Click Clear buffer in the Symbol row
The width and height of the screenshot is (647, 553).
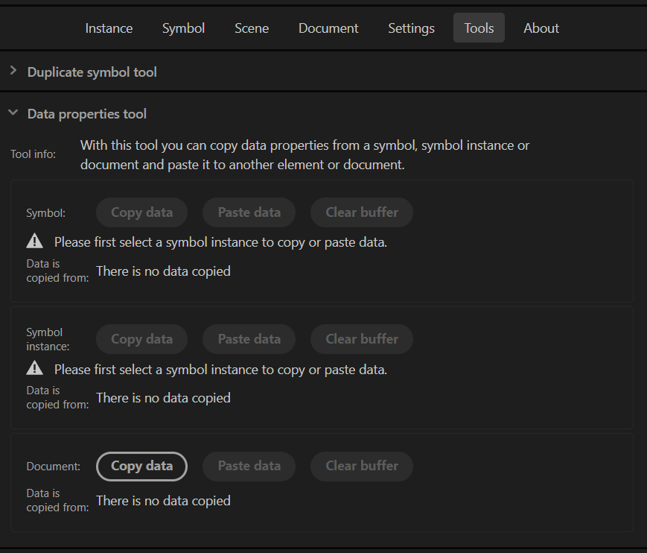click(362, 212)
